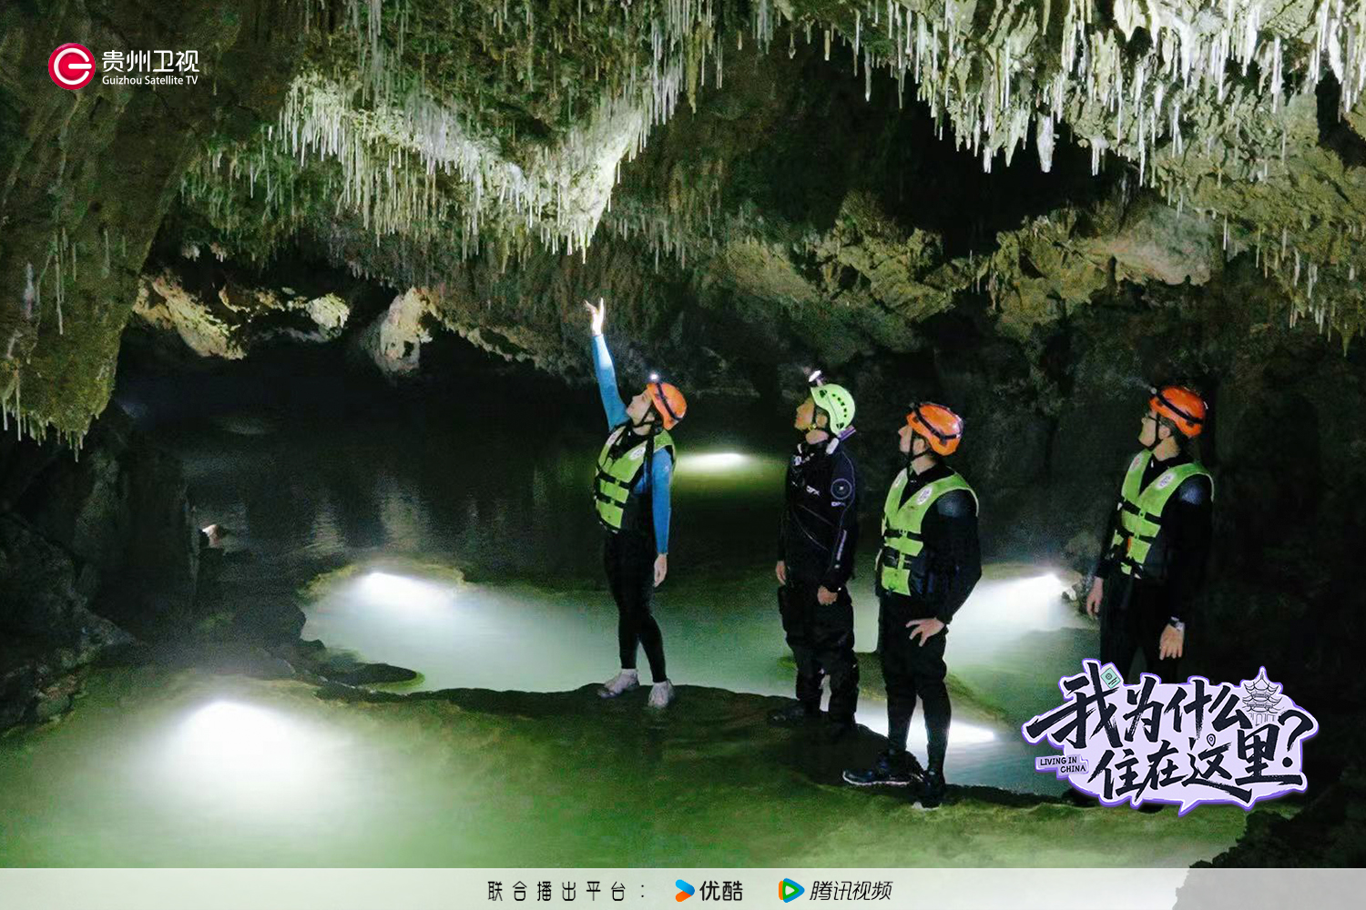Click the orange helmet of far-right person
The width and height of the screenshot is (1366, 910).
point(1179,408)
